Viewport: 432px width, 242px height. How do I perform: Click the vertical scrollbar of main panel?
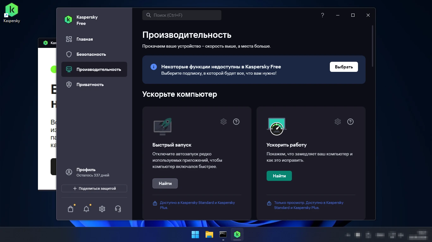point(373,46)
